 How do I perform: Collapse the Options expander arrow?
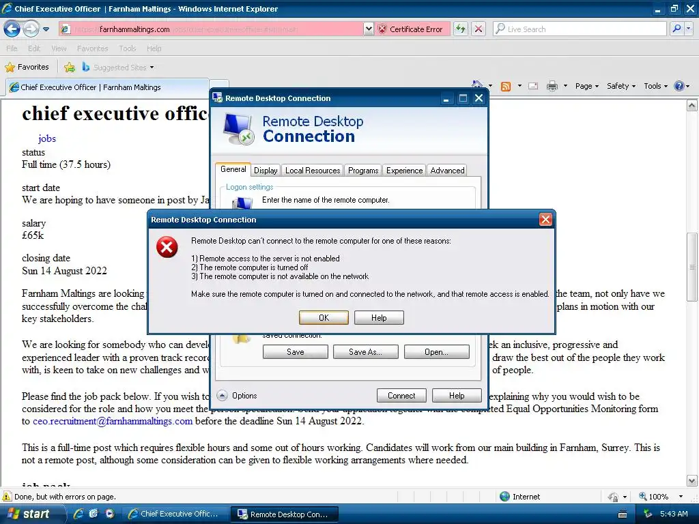point(222,396)
